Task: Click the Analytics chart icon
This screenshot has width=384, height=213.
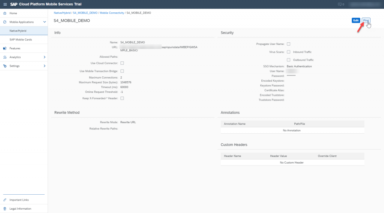Action: click(4, 57)
